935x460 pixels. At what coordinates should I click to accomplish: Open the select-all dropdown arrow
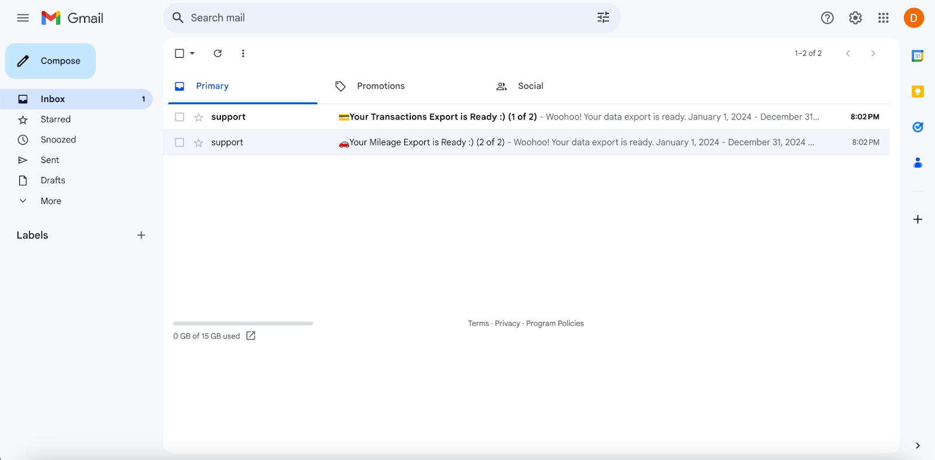pos(192,53)
